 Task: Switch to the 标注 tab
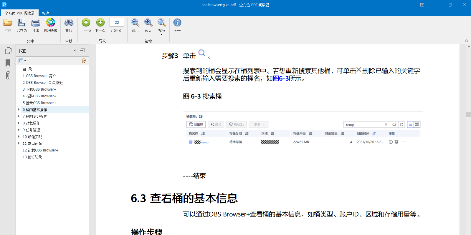point(46,13)
